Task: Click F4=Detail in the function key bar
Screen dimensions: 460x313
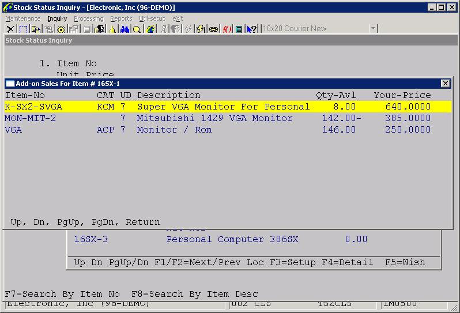Action: coord(348,262)
